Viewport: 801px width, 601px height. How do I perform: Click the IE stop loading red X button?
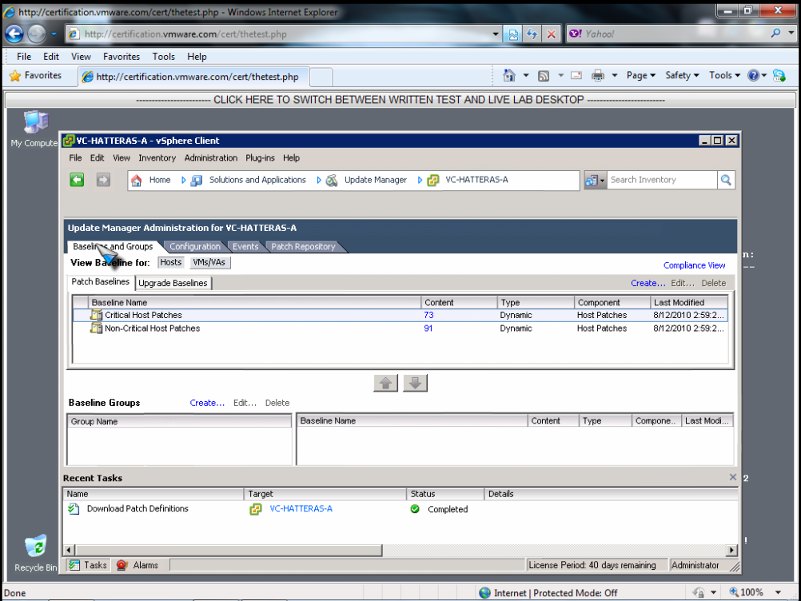552,34
